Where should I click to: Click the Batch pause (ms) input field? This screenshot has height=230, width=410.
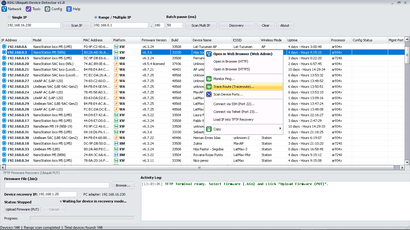[175, 25]
